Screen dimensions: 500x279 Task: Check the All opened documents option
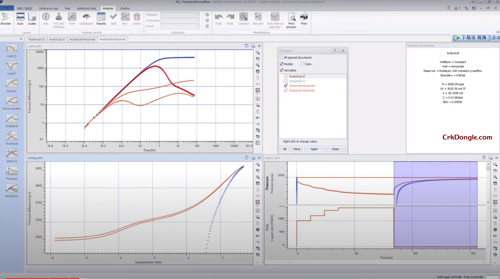[x=282, y=58]
